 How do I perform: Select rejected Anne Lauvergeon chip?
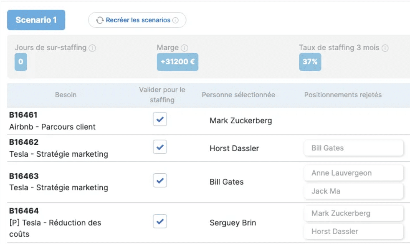[354, 173]
